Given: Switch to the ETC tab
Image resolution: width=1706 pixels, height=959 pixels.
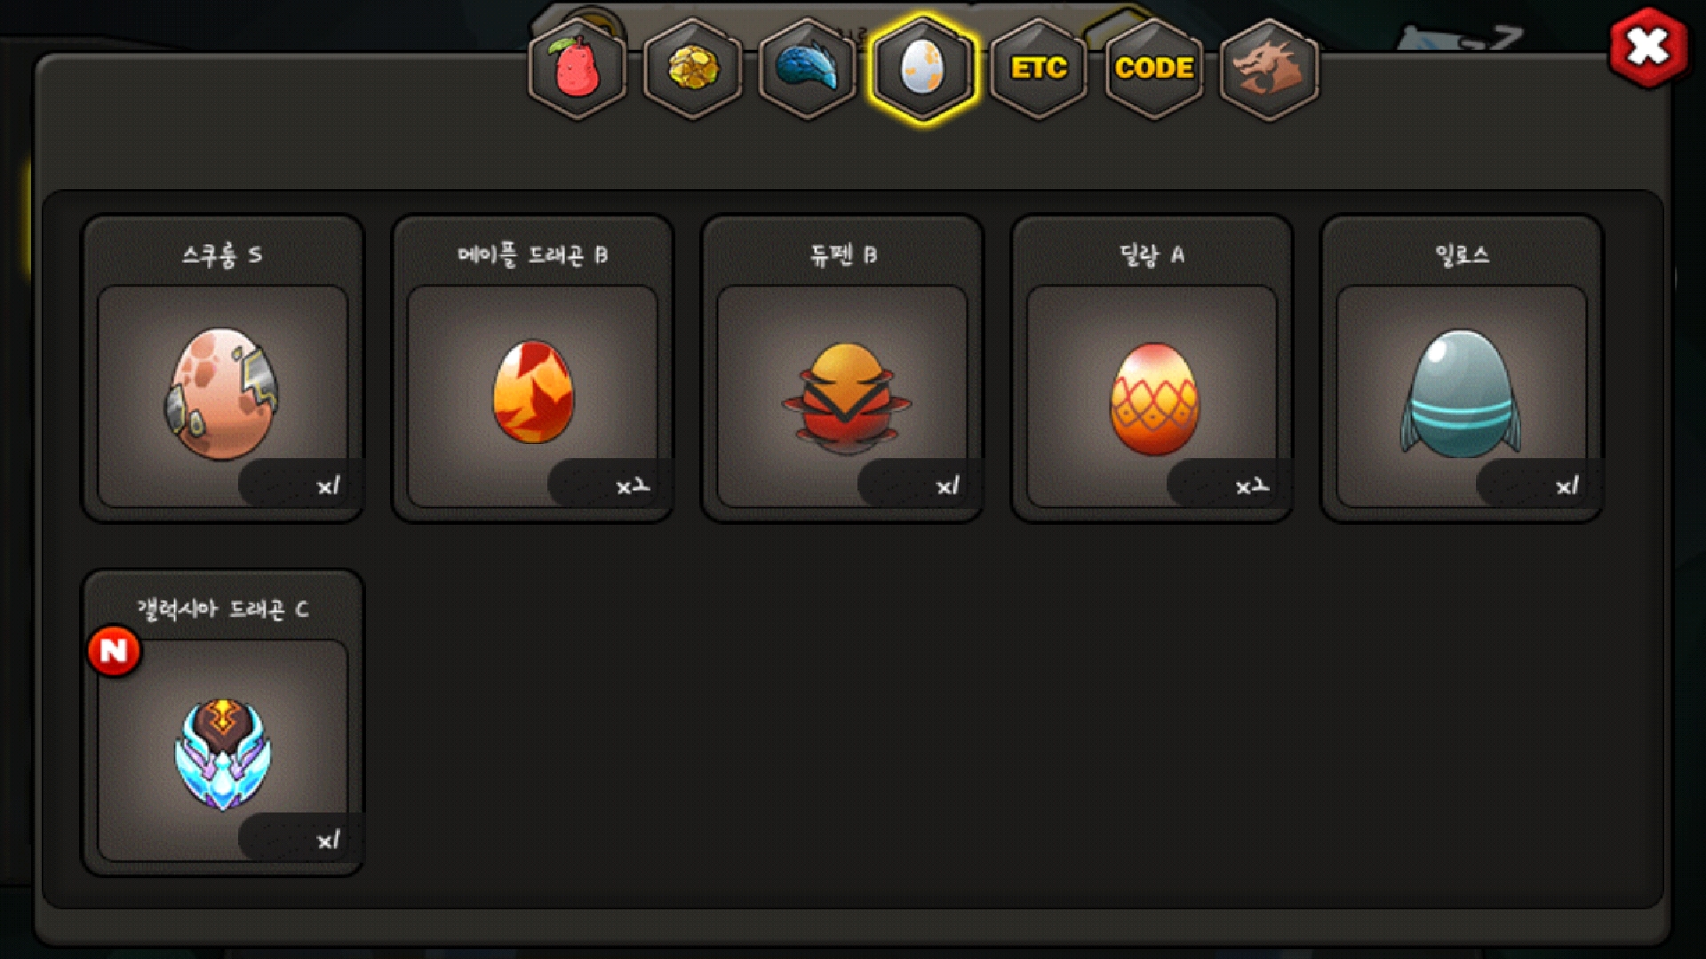Looking at the screenshot, I should (1039, 68).
